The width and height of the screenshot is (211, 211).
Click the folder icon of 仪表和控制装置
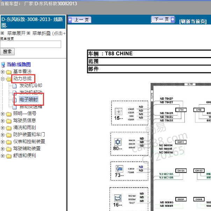(9, 142)
